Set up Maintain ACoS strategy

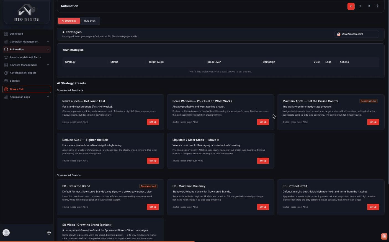tap(373, 122)
